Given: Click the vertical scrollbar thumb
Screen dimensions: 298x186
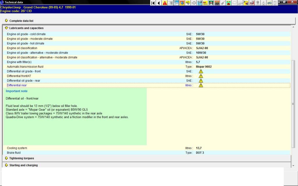Looking at the screenshot, I should coord(293,104).
